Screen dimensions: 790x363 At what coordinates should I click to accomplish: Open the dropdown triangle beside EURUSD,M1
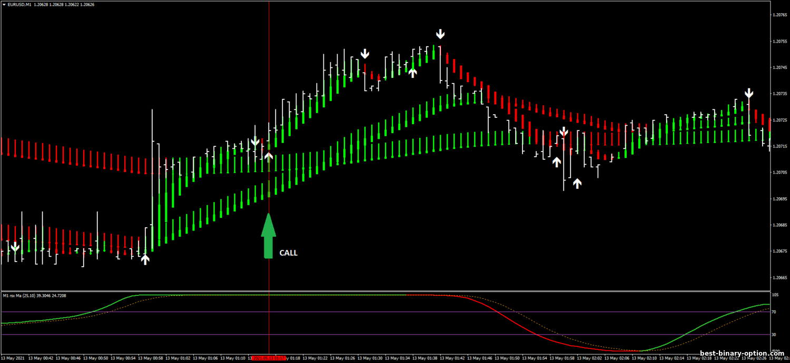pyautogui.click(x=4, y=5)
